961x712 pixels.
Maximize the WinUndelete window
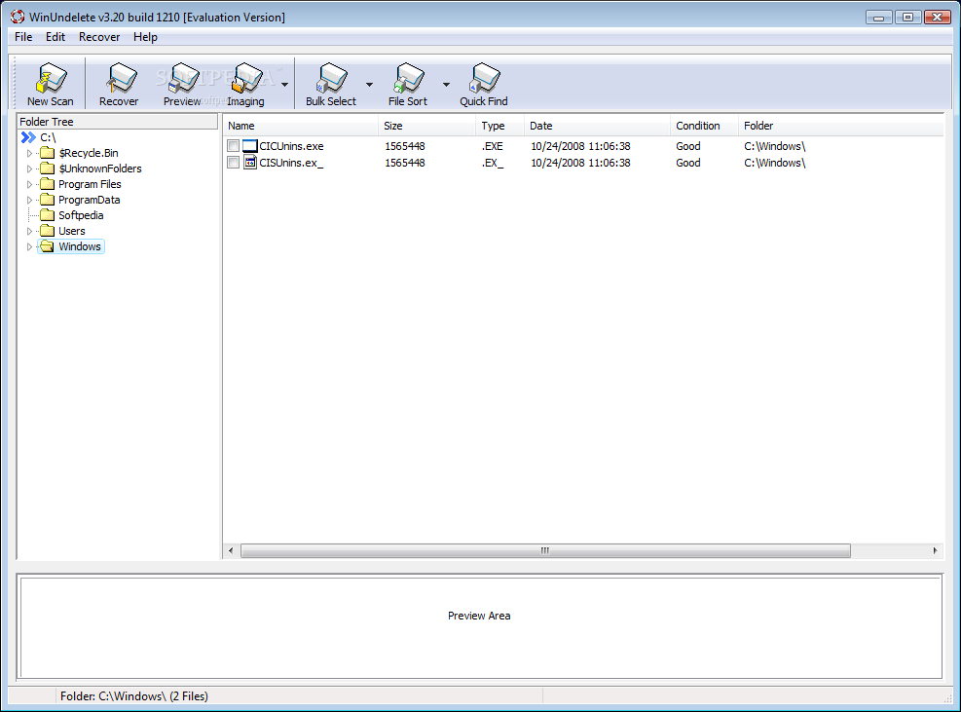tap(907, 18)
